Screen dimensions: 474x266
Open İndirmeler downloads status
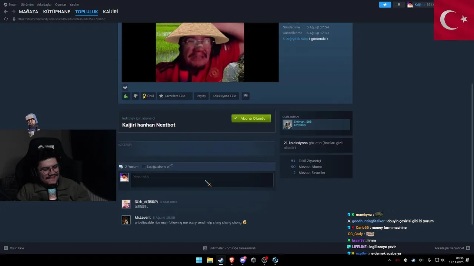click(229, 248)
